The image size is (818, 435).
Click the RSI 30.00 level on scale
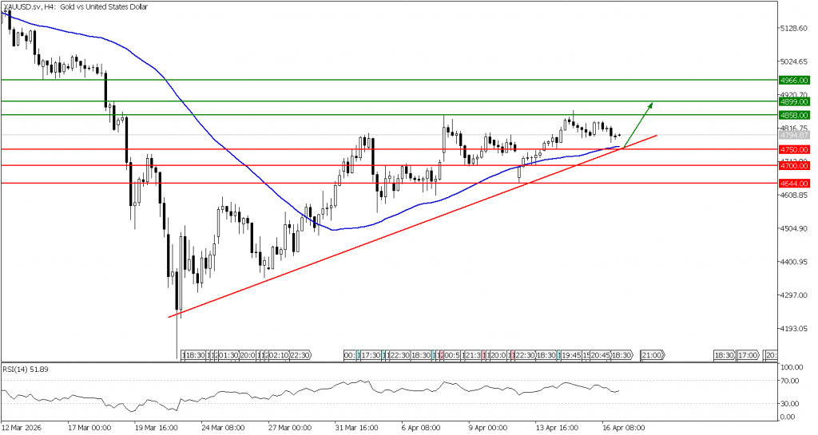pos(793,403)
